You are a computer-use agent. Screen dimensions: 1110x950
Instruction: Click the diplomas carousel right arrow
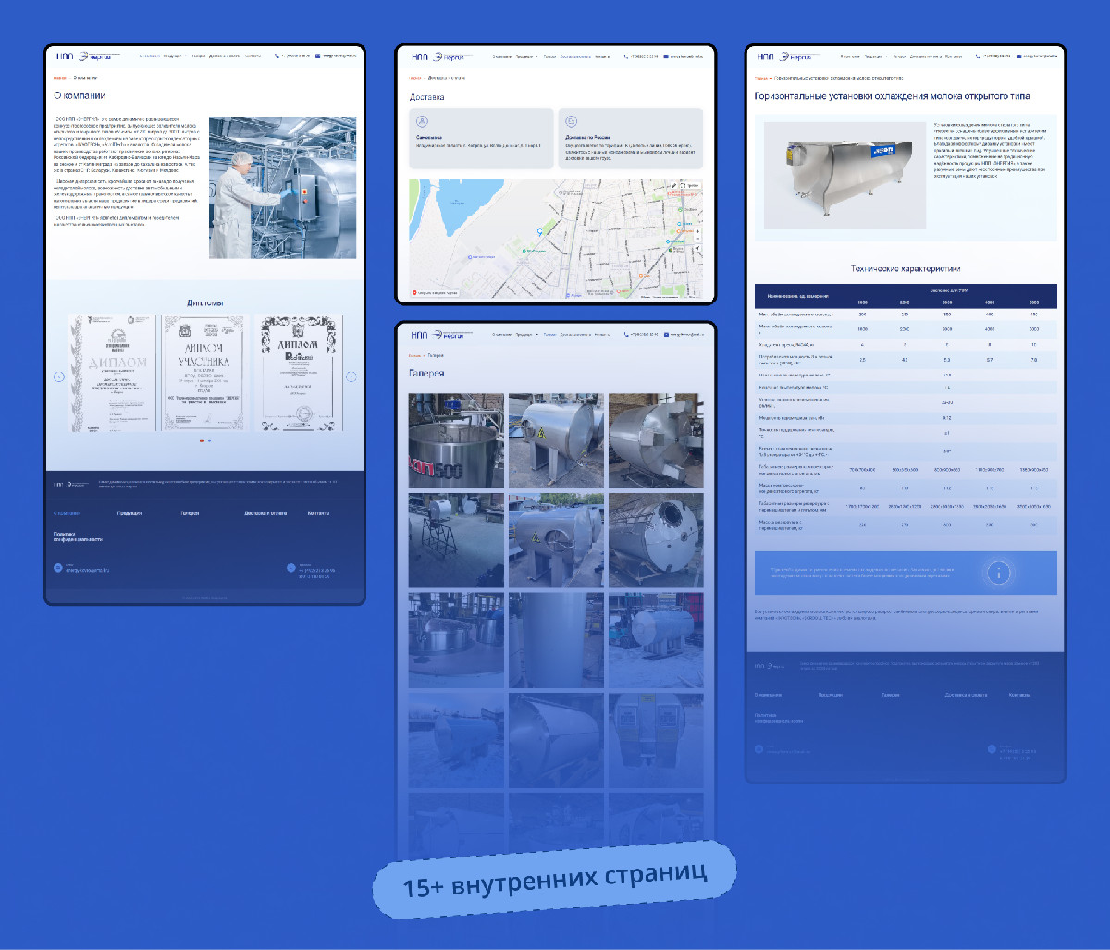tap(351, 376)
